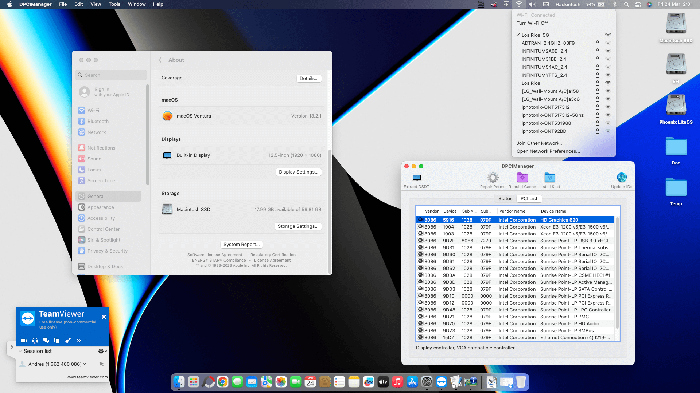This screenshot has height=393, width=700.
Task: Select Bluetooth in Settings sidebar
Action: [108, 121]
